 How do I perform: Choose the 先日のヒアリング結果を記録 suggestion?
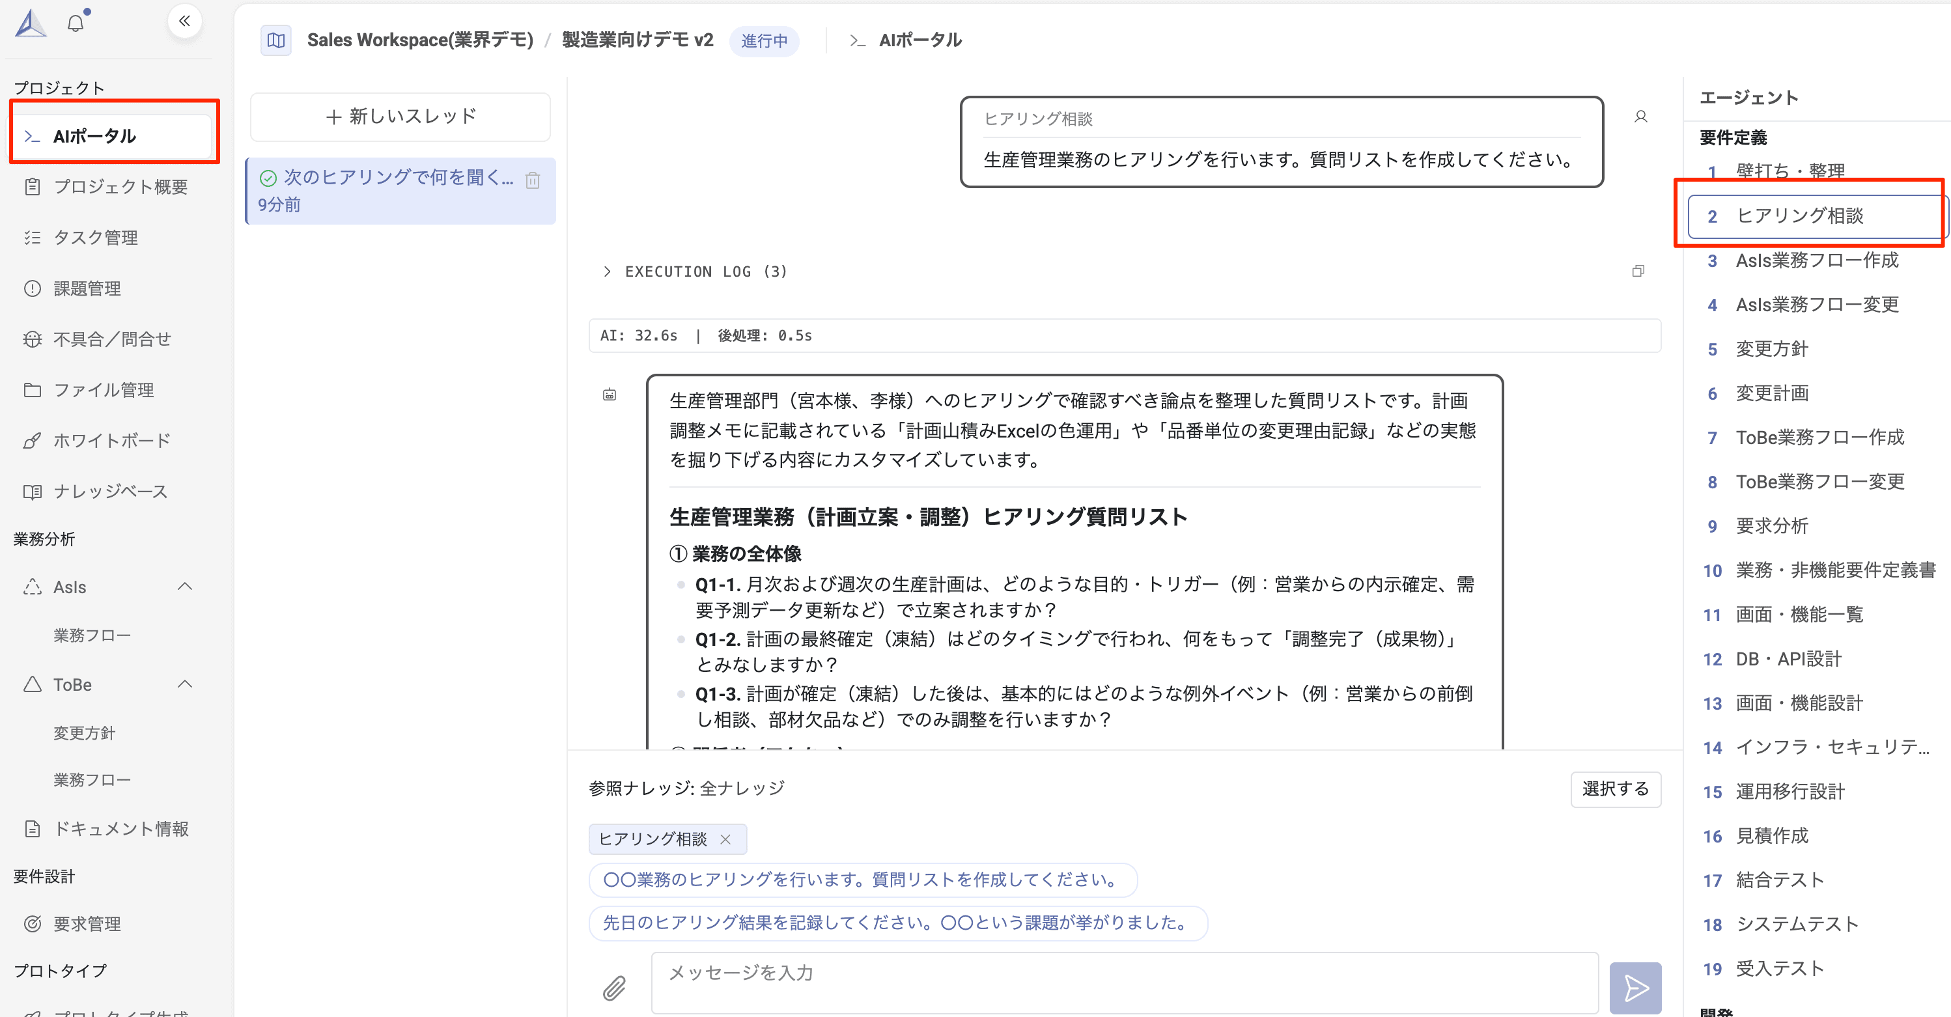(897, 923)
